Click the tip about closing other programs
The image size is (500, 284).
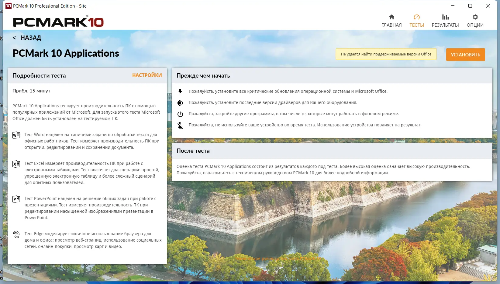(294, 114)
